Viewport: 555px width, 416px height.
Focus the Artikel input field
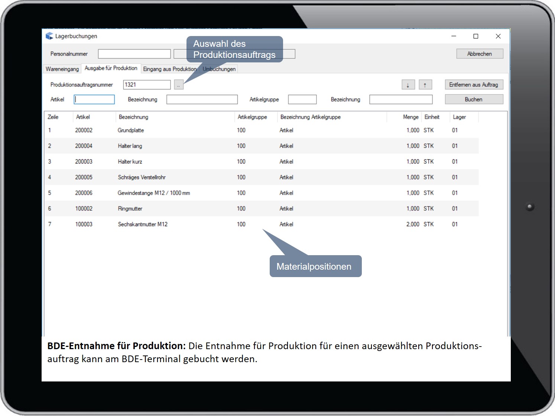(x=94, y=100)
